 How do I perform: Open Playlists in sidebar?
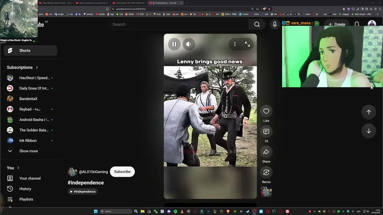coord(31,199)
